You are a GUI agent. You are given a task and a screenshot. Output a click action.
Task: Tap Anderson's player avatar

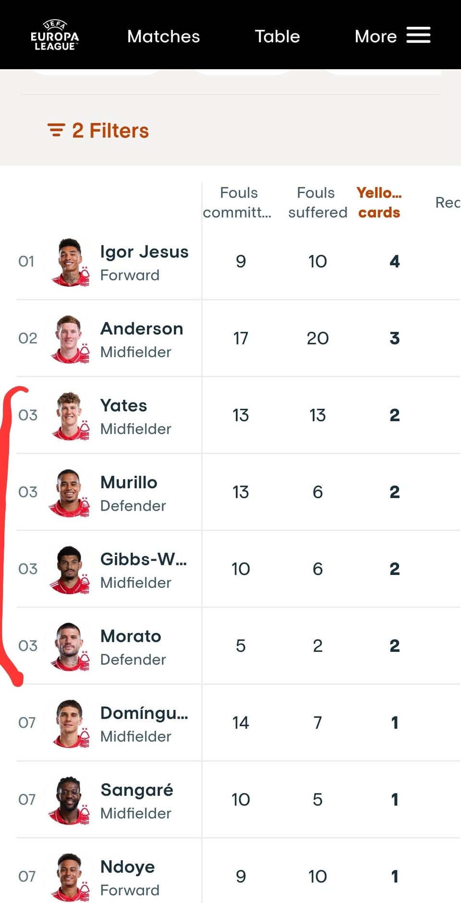click(70, 339)
